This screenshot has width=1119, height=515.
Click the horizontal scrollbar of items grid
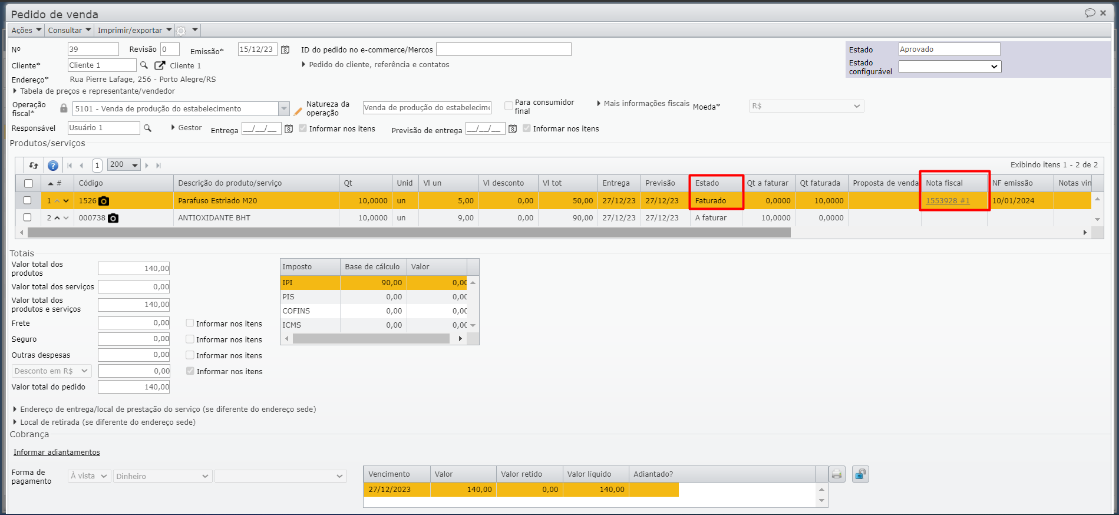(409, 233)
